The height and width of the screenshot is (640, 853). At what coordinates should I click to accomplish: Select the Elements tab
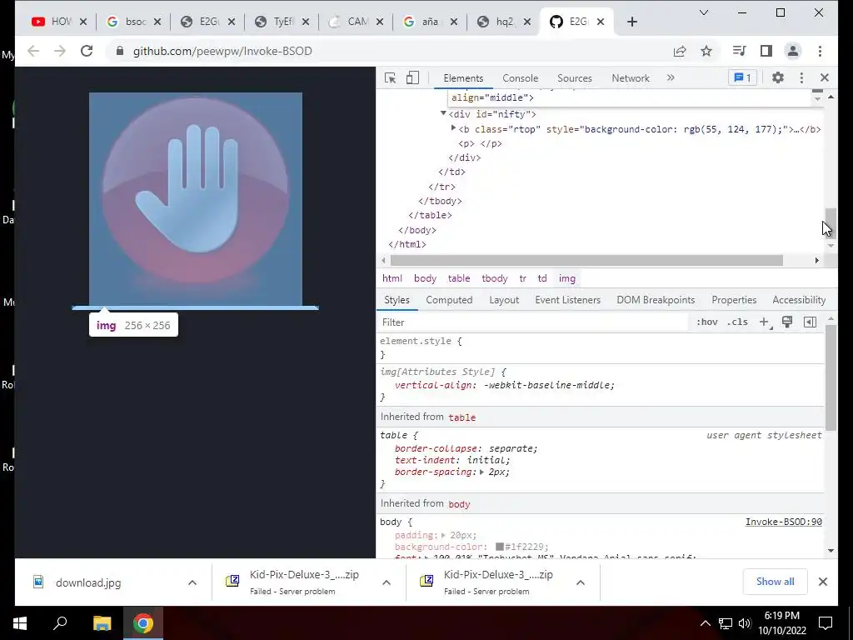point(463,77)
